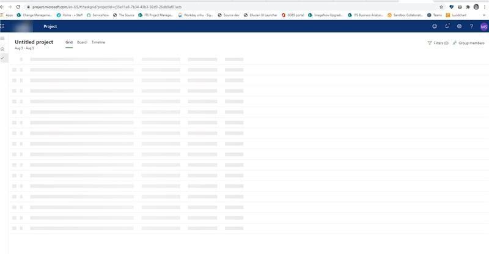Open the Home Staff bookmark
489x254 pixels.
click(70, 15)
